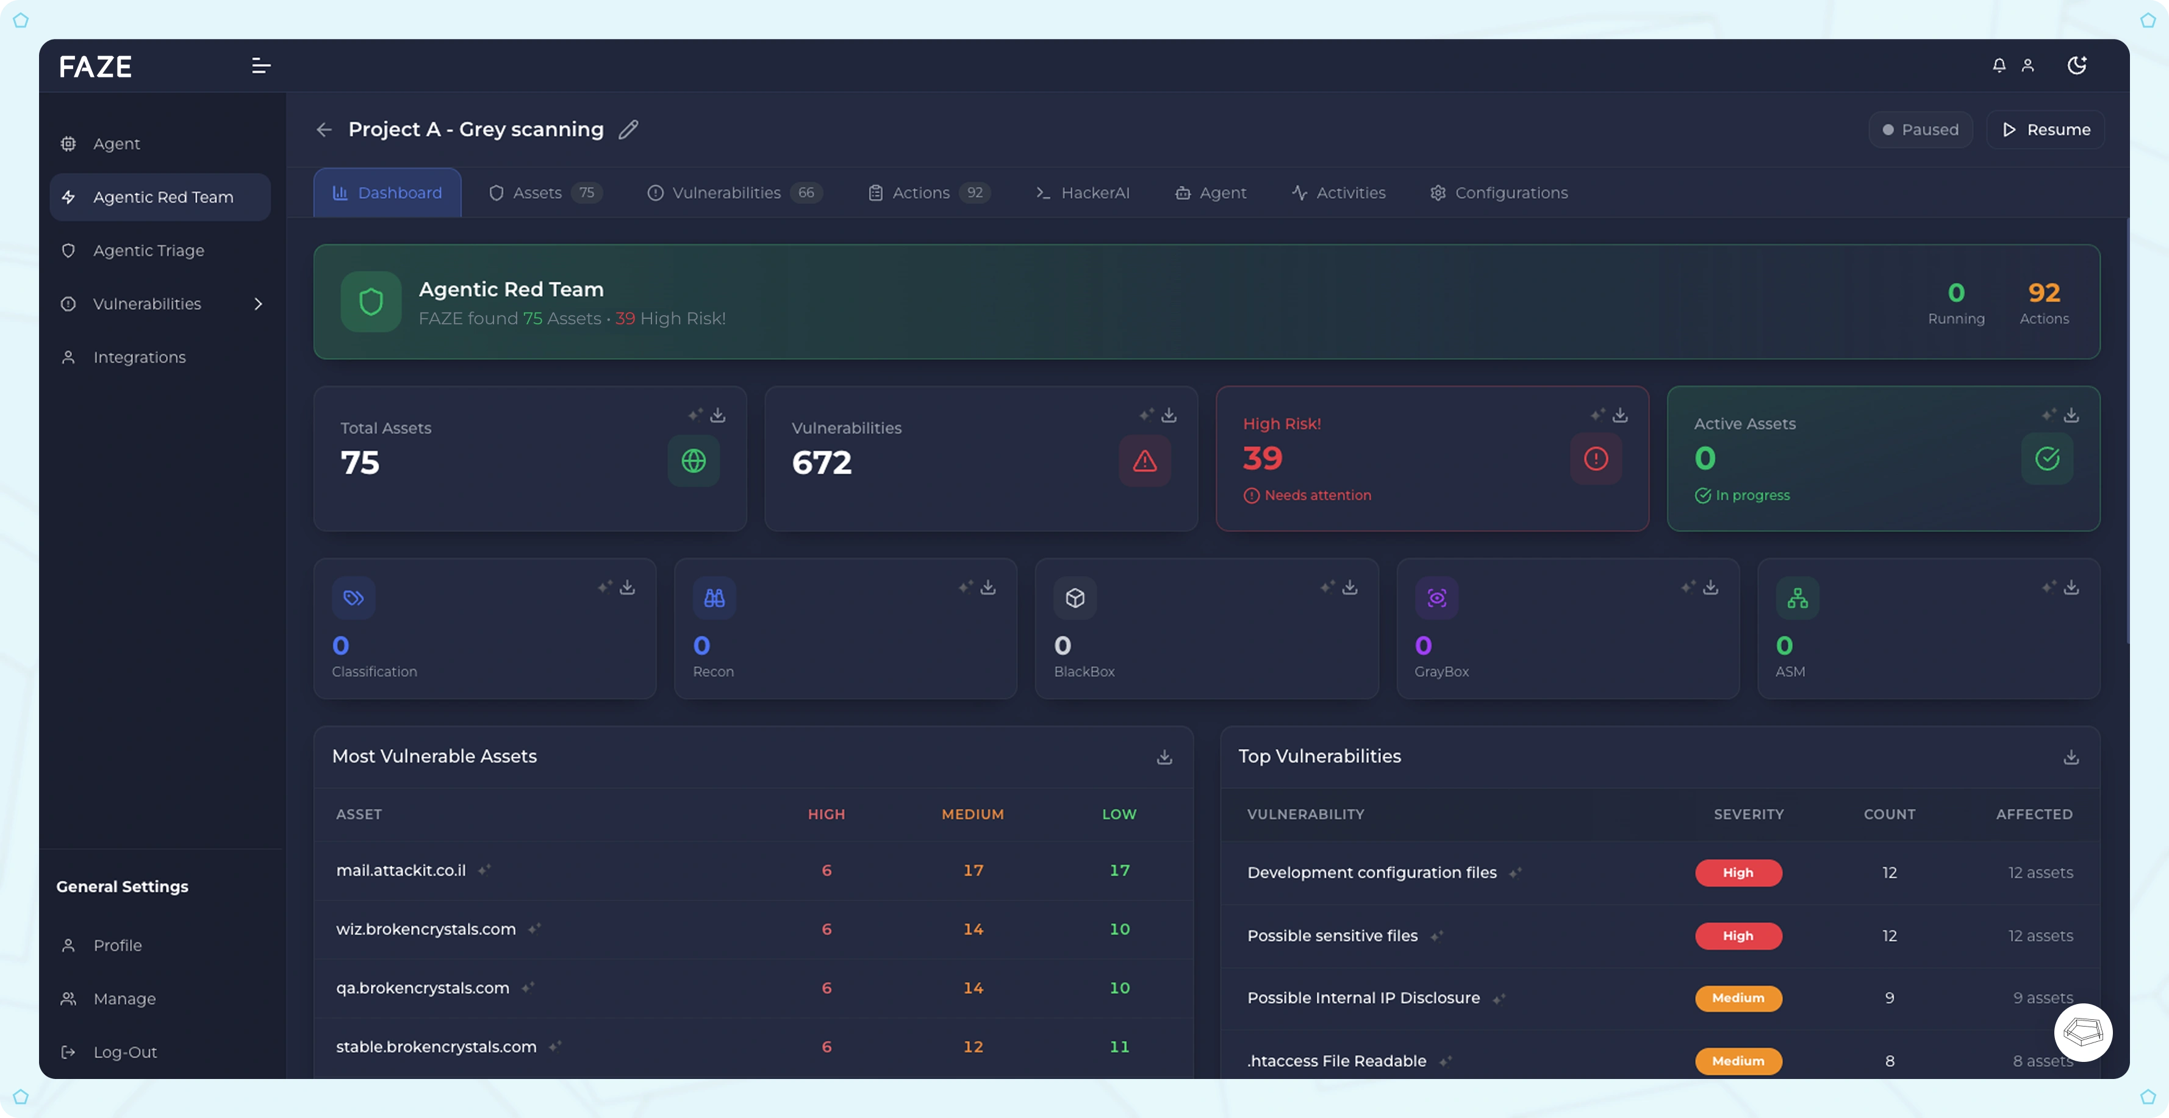Collapse the sidebar with the menu icon

click(x=261, y=66)
